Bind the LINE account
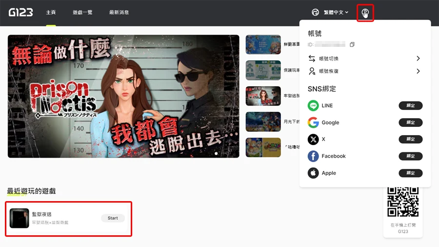The height and width of the screenshot is (247, 439). pyautogui.click(x=410, y=105)
